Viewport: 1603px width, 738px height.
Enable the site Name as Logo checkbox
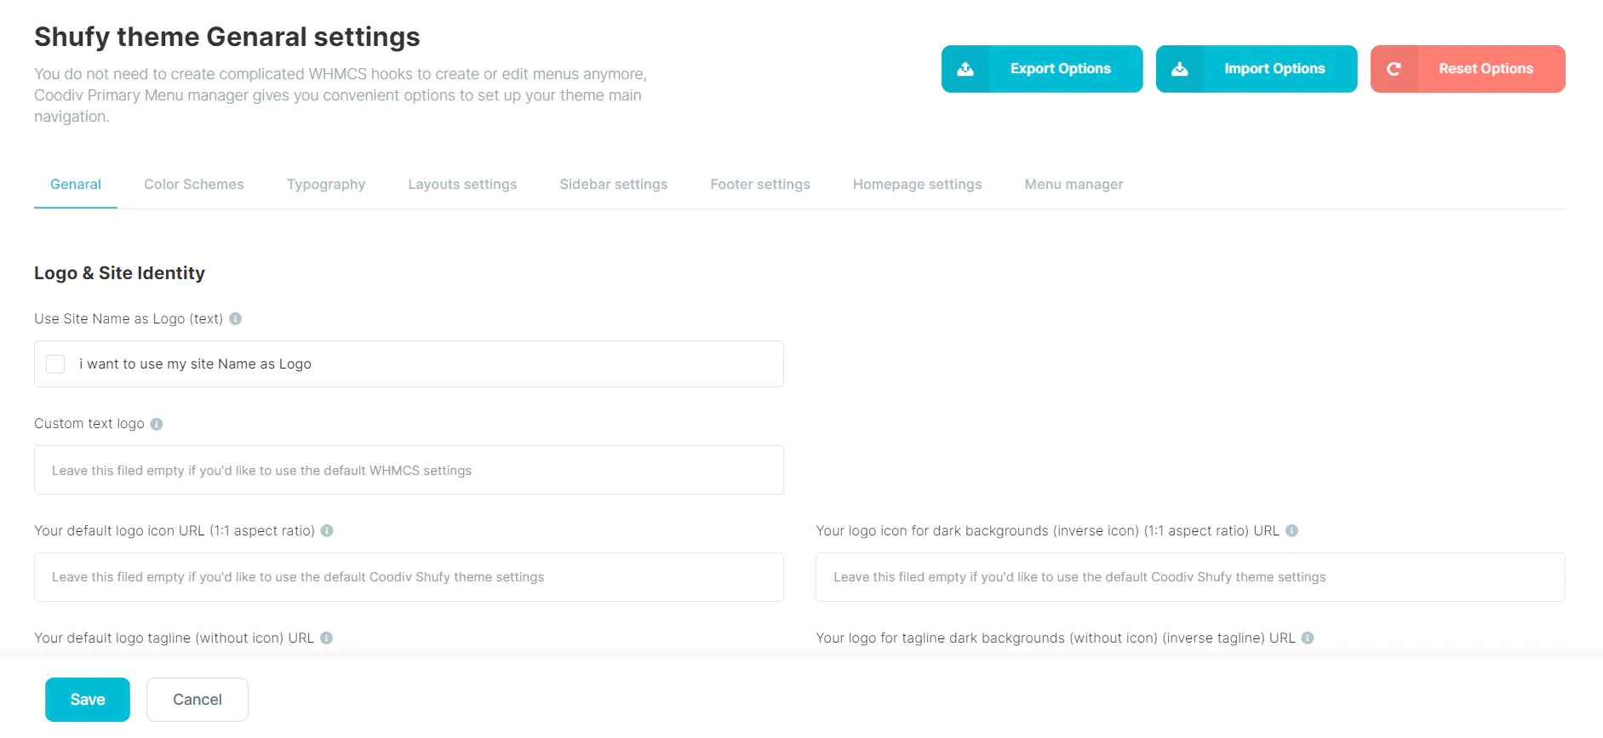pyautogui.click(x=55, y=364)
